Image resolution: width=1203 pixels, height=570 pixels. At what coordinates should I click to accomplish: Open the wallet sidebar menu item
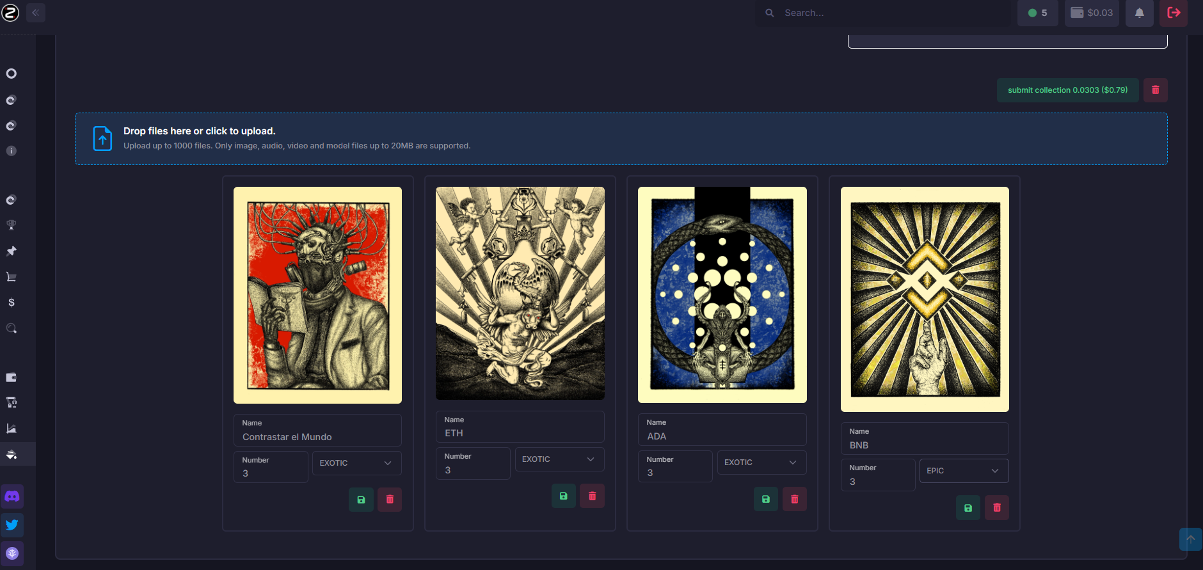[12, 377]
